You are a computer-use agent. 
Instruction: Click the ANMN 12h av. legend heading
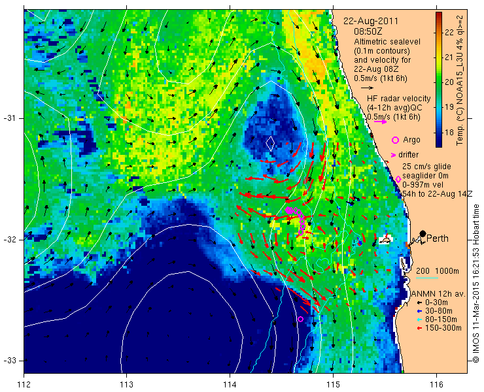click(x=439, y=294)
